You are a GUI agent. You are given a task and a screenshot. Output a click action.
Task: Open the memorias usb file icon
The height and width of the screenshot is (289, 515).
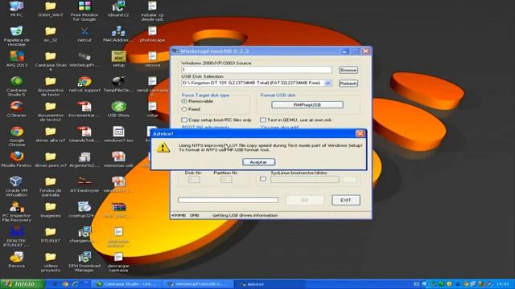click(118, 159)
